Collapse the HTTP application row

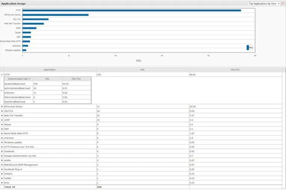pos(2,74)
